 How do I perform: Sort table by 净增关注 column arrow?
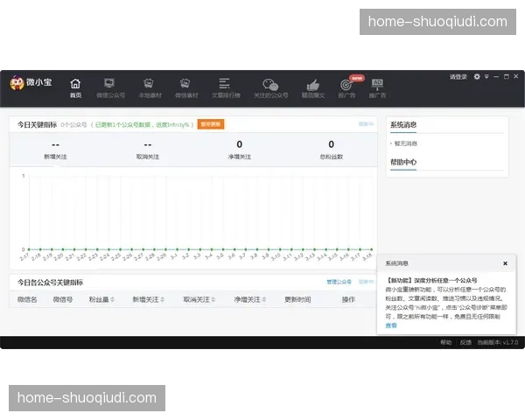point(264,299)
